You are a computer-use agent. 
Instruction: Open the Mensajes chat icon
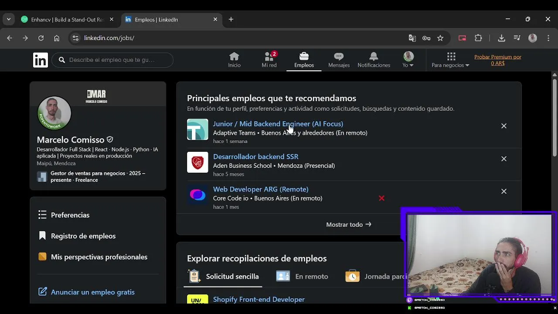click(x=339, y=60)
